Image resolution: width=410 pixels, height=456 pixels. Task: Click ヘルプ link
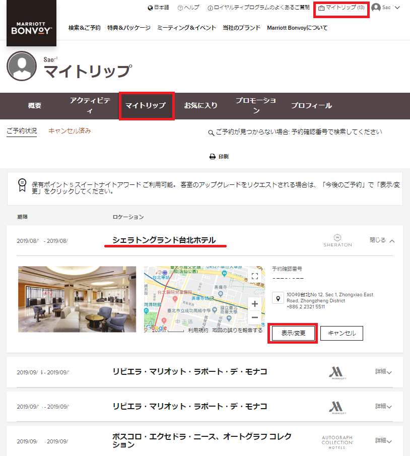point(191,8)
